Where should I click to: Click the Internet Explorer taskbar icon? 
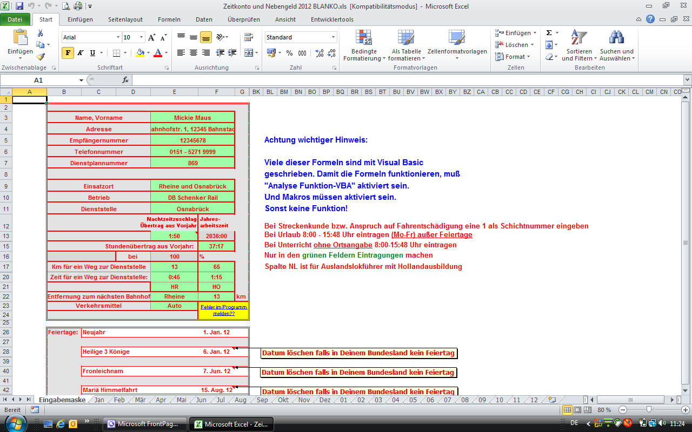point(61,424)
